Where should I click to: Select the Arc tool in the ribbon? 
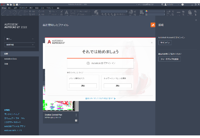(x=20, y=12)
